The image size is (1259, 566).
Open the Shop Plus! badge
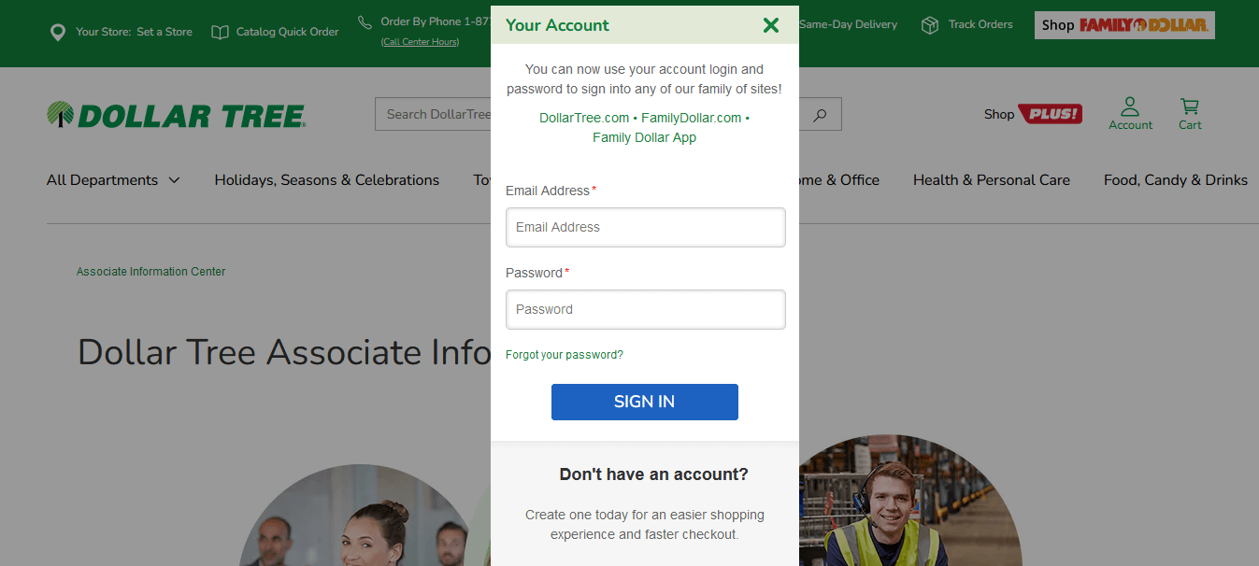click(x=1050, y=114)
